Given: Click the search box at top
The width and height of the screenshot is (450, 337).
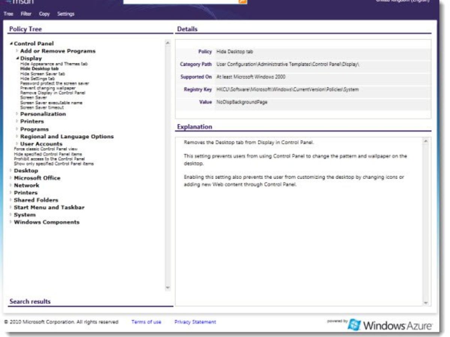Looking at the screenshot, I should [181, 1].
